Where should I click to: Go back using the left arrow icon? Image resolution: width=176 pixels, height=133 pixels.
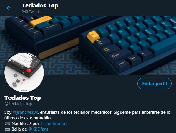9,8
